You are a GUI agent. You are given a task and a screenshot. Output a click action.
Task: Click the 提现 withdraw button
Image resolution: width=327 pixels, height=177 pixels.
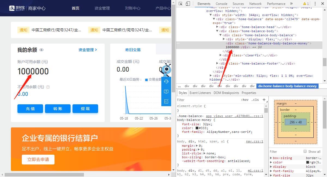[85, 109]
